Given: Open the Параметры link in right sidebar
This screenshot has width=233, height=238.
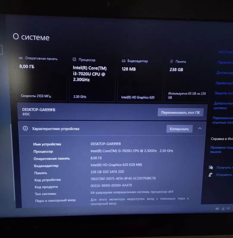Looking at the screenshot, I should tap(225, 62).
